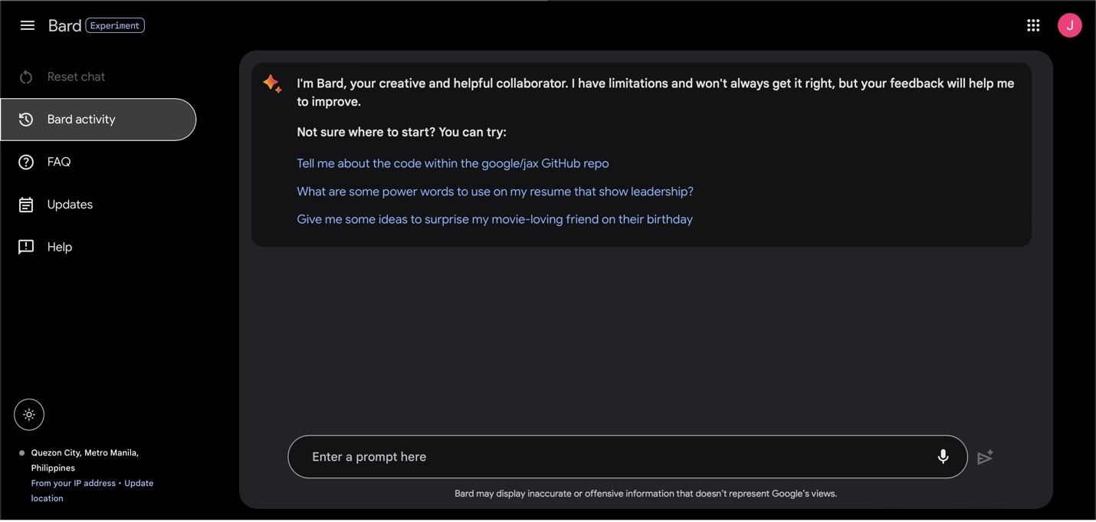Click the Reset chat refresh icon

click(x=26, y=77)
